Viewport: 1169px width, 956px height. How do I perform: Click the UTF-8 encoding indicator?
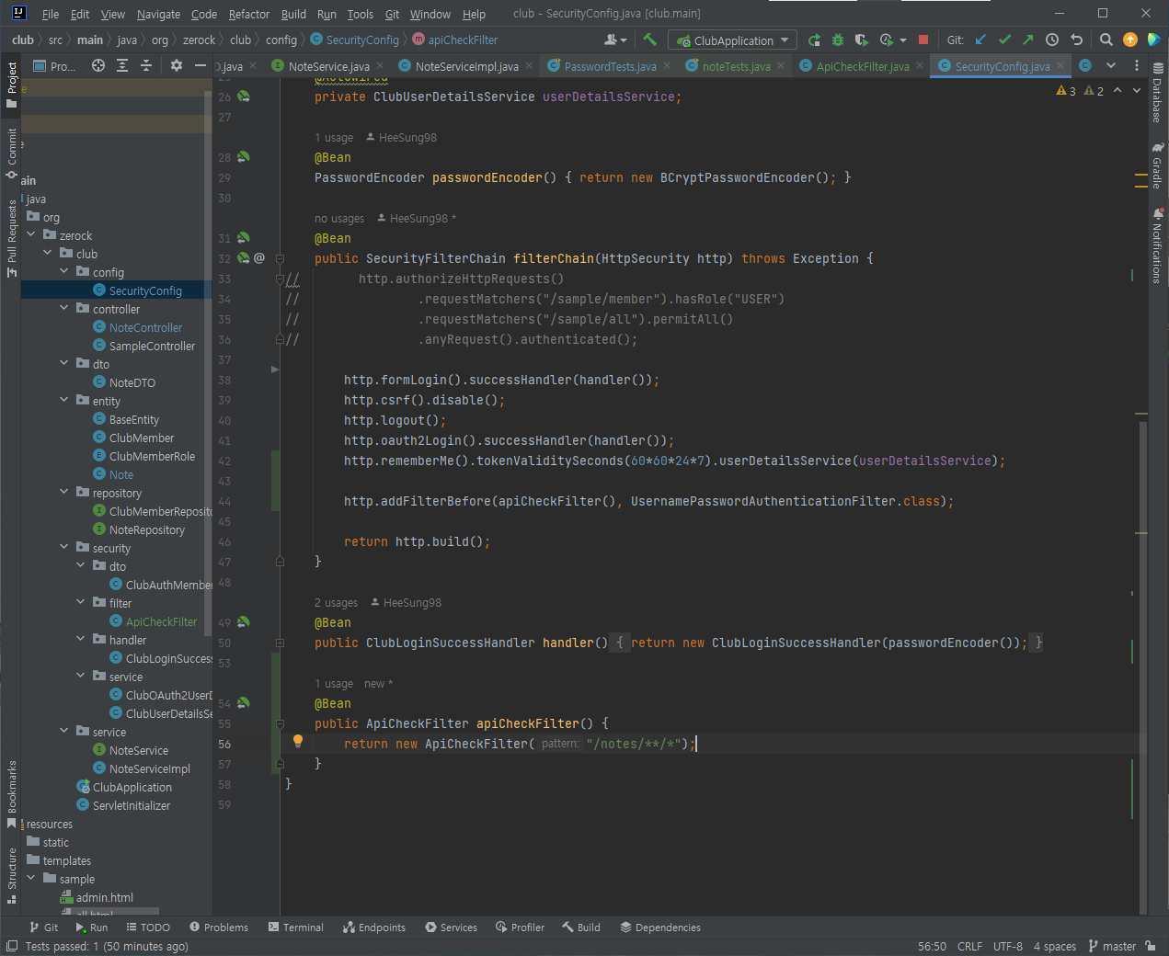coord(1008,946)
